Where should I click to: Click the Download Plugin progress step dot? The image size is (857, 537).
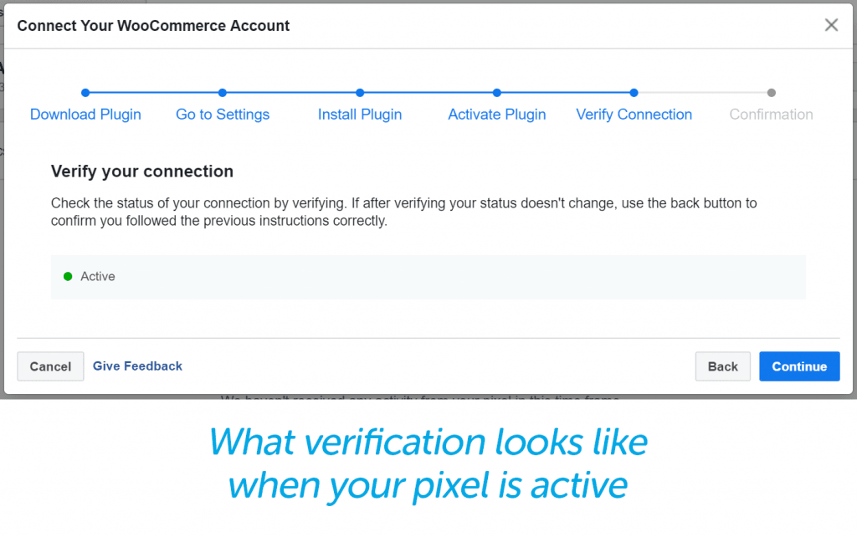tap(85, 93)
